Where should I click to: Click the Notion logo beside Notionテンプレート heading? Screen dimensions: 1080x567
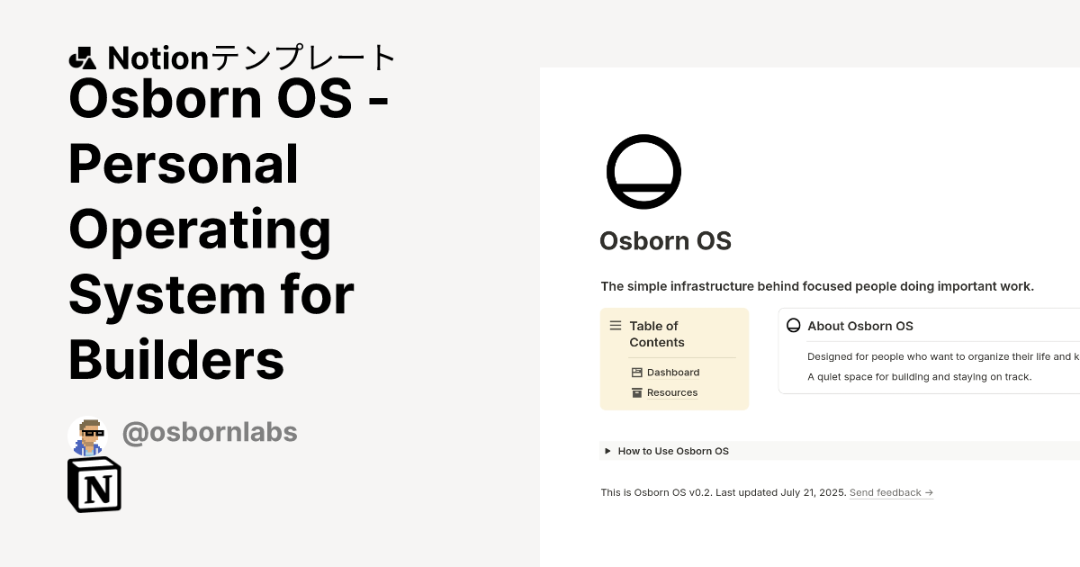click(82, 58)
